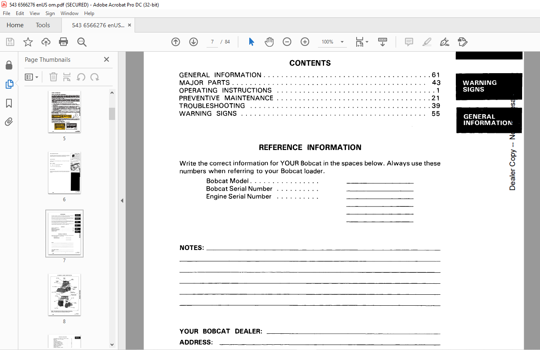Click the Save file icon

(x=10, y=42)
